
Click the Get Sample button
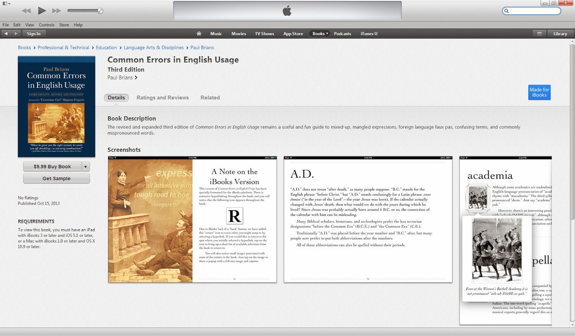click(x=56, y=178)
